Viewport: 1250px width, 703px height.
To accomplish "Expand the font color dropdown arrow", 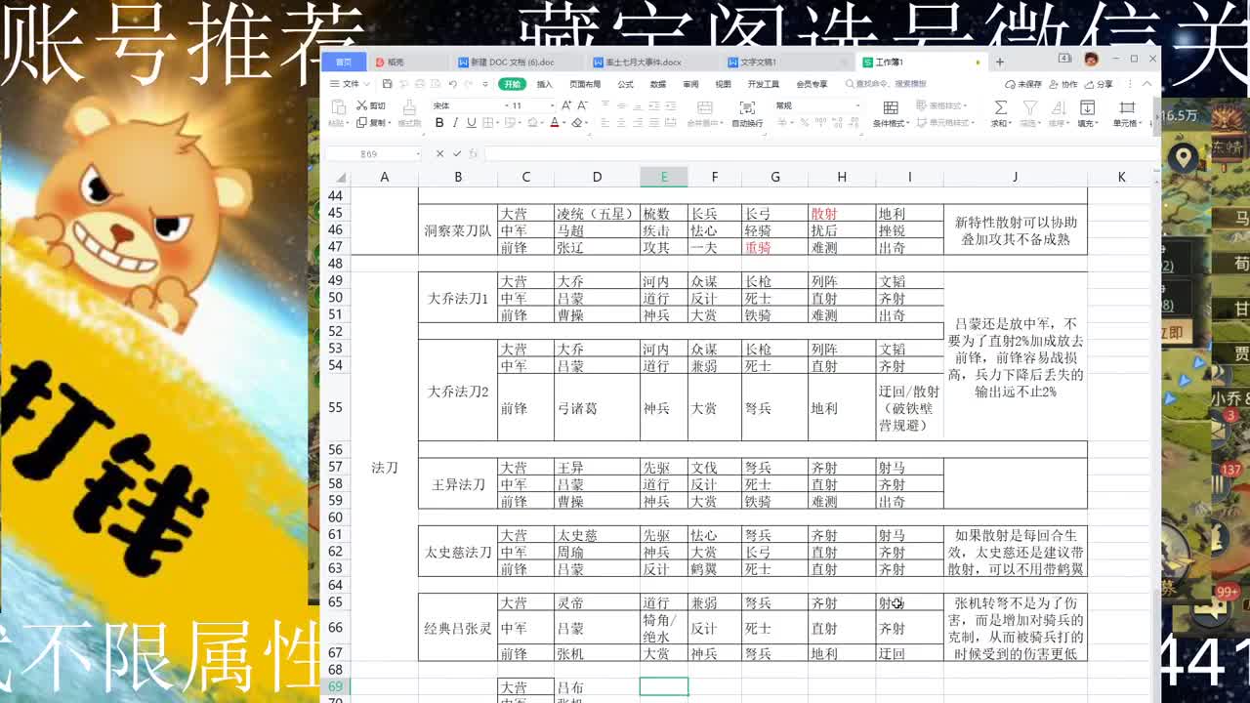I will (x=563, y=123).
